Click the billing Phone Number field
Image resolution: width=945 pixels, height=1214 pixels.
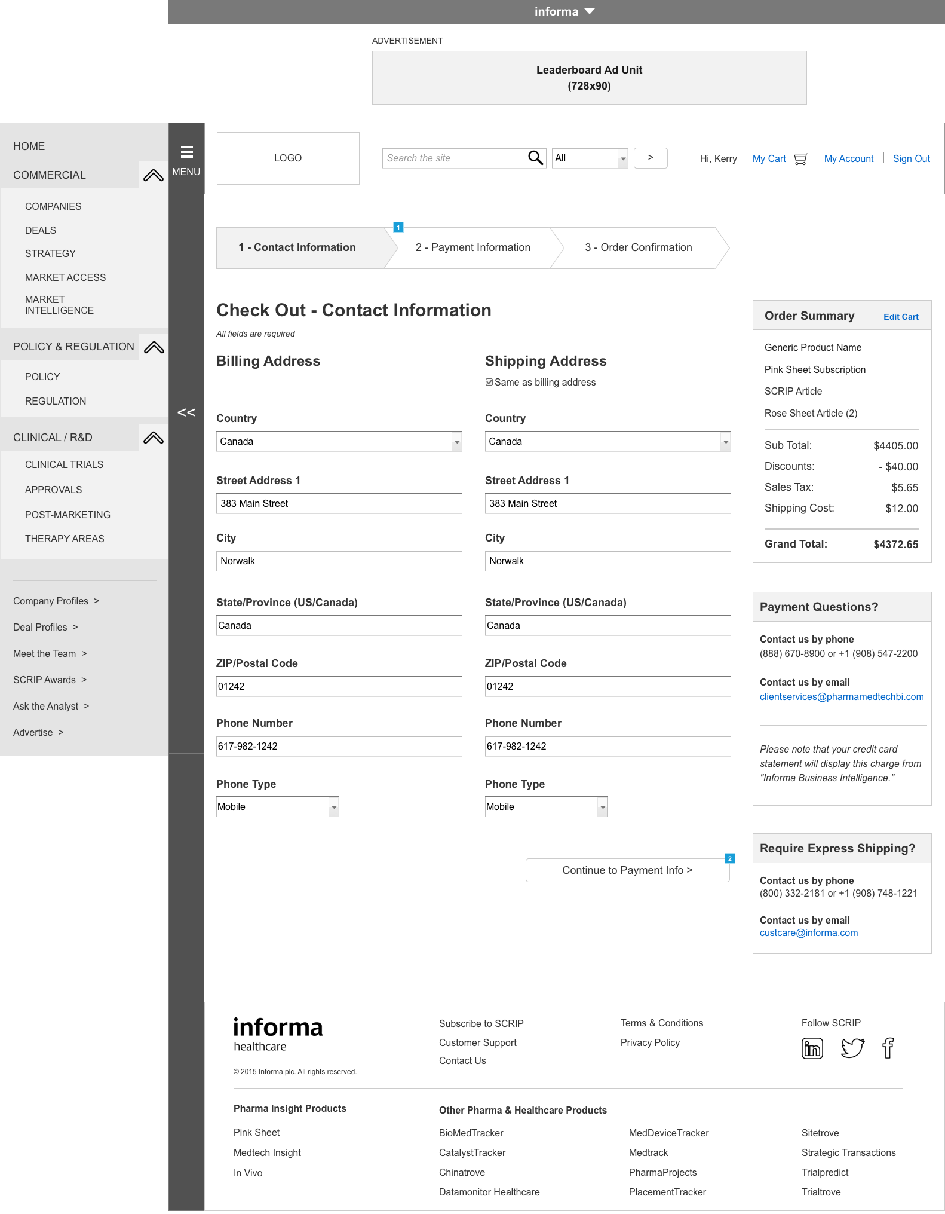click(x=339, y=746)
